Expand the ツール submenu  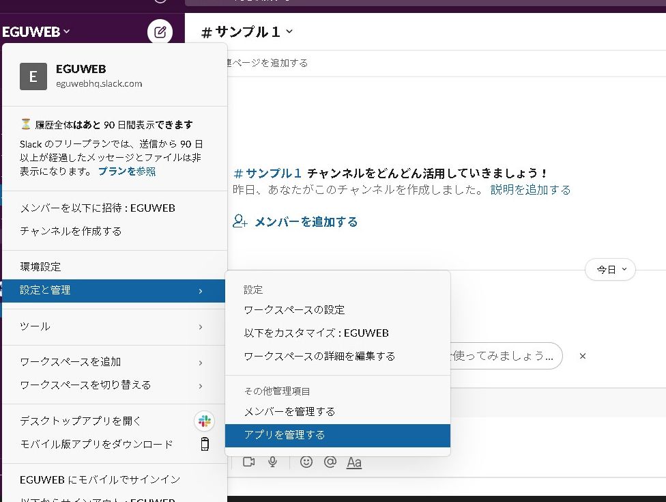click(113, 326)
